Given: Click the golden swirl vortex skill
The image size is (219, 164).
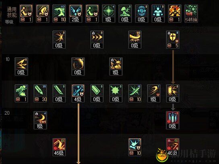Looking at the screenshot, I should coord(78,64).
